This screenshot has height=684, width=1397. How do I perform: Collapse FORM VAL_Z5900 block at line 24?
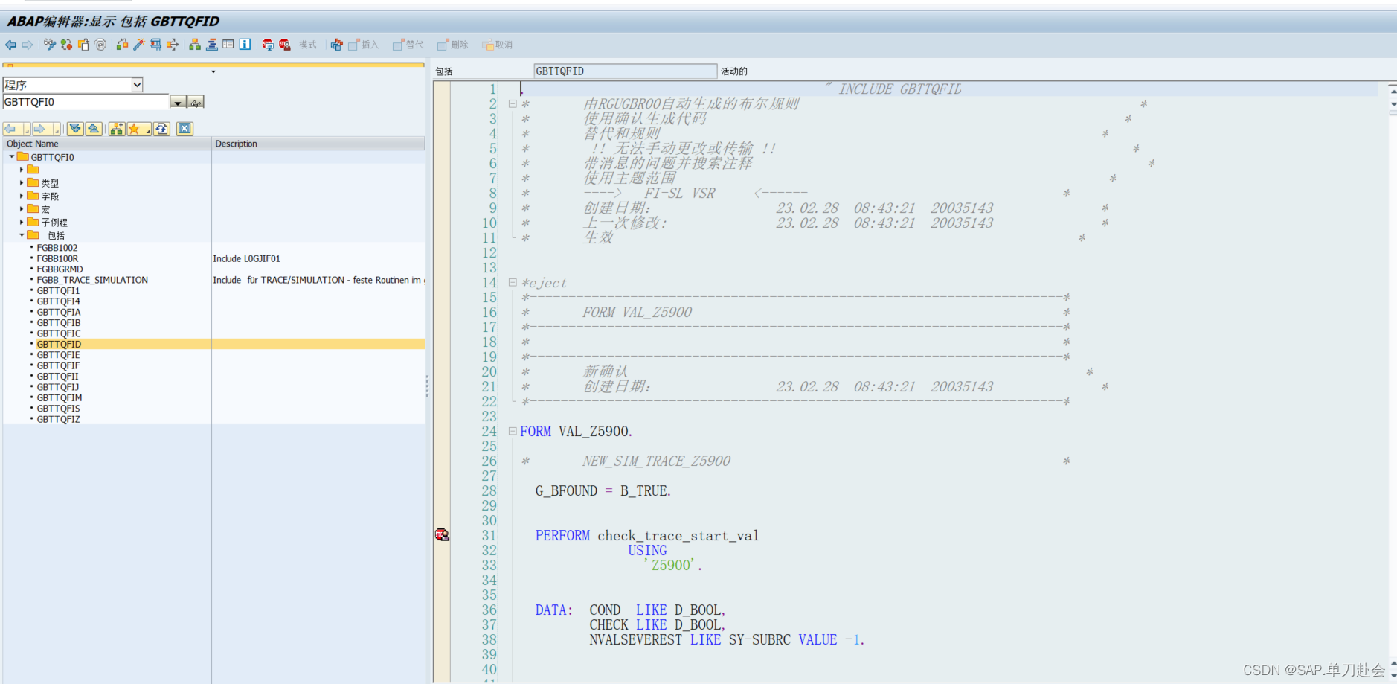pyautogui.click(x=513, y=431)
